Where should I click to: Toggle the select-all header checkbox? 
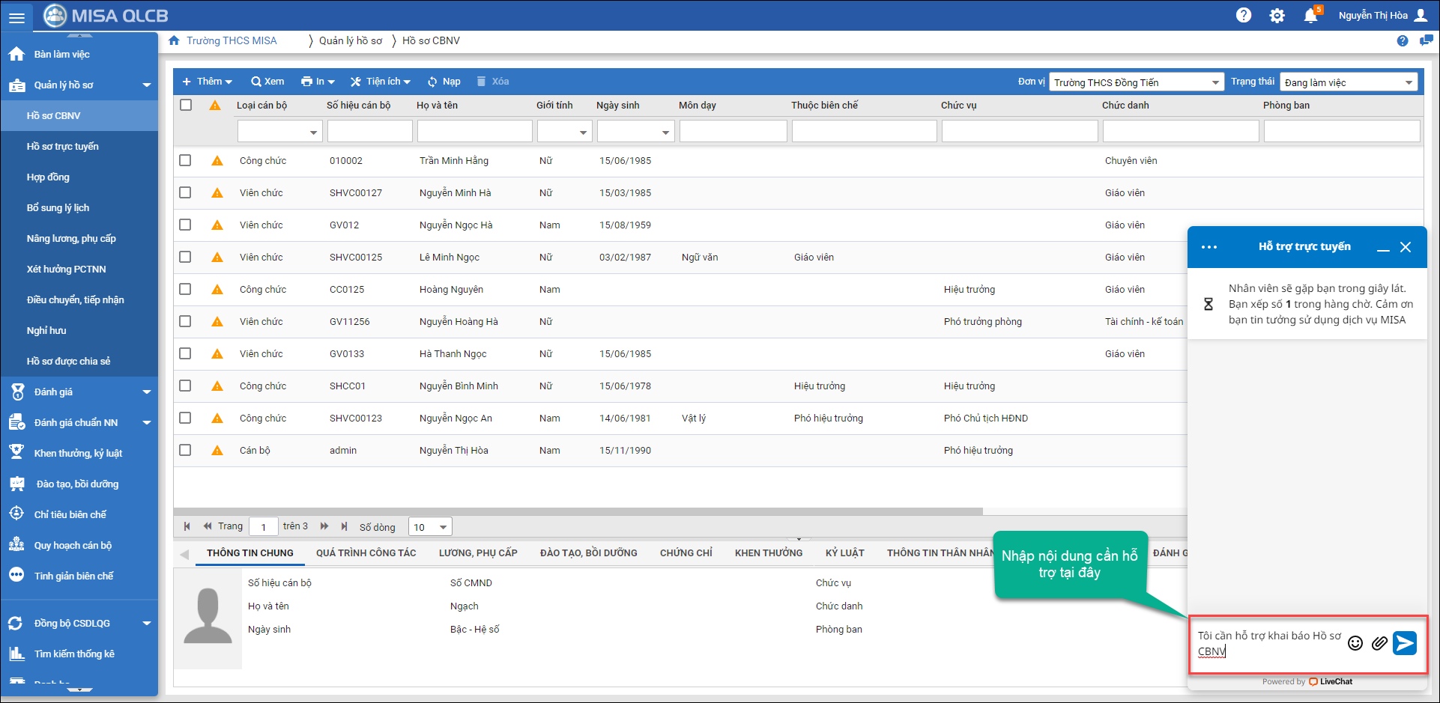pos(186,105)
